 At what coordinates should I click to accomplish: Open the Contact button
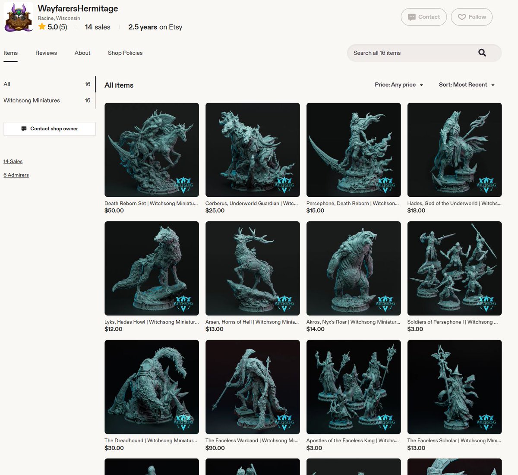coord(423,17)
